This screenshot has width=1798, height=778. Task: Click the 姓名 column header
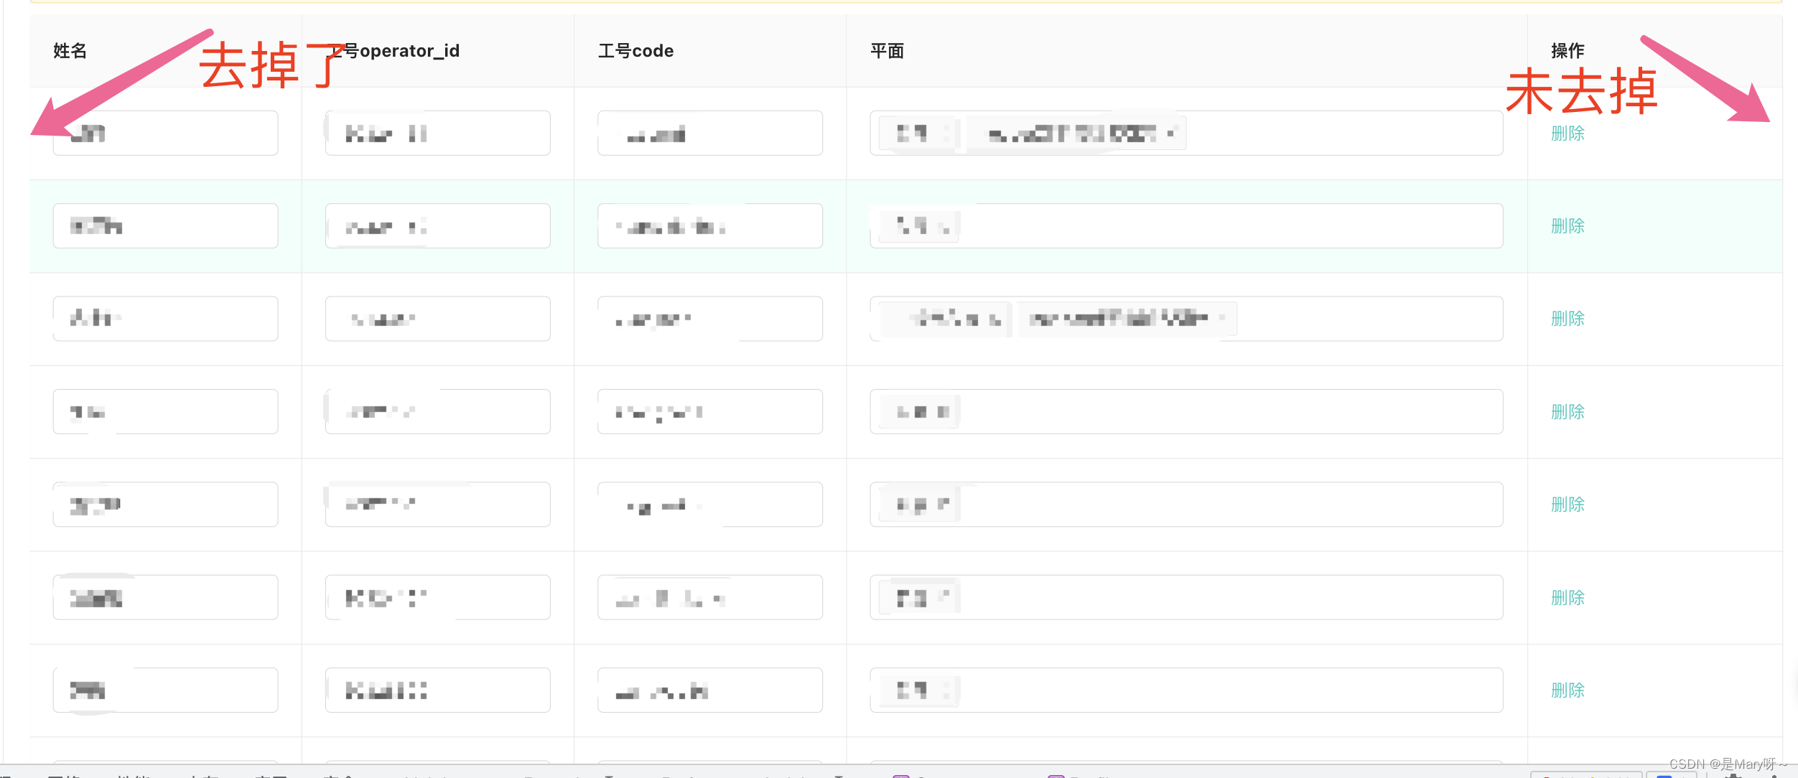[x=70, y=51]
